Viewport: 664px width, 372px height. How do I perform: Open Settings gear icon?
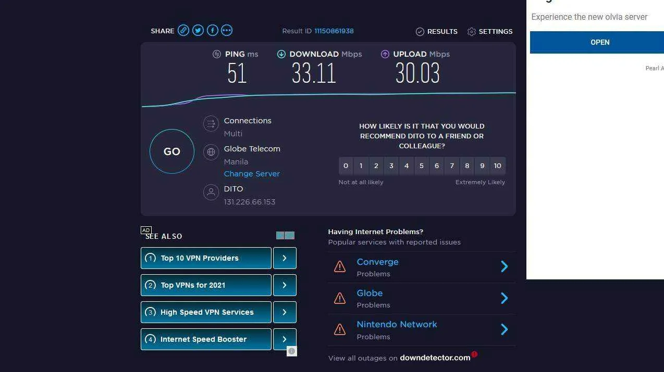[472, 32]
